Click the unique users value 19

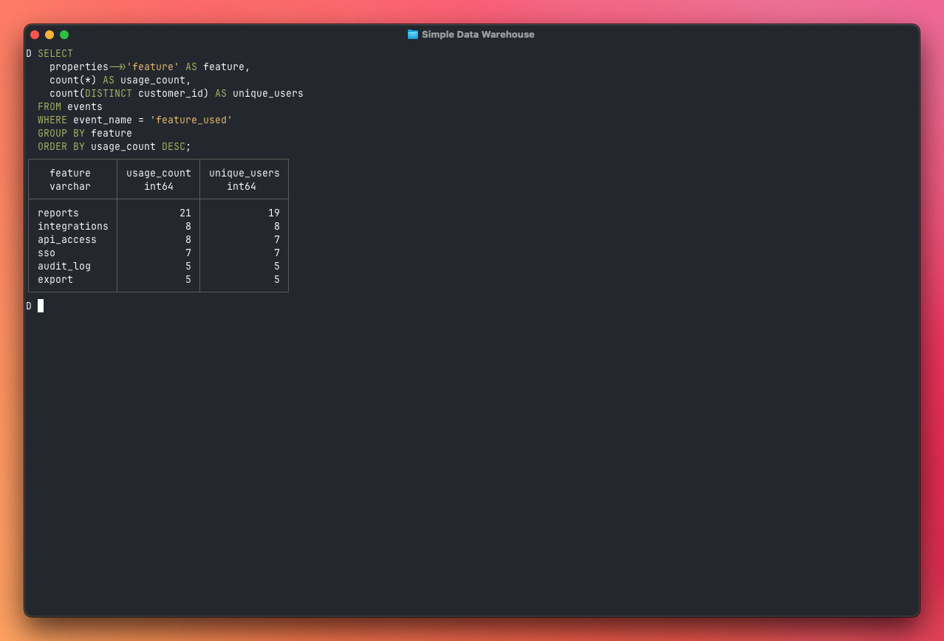[273, 213]
